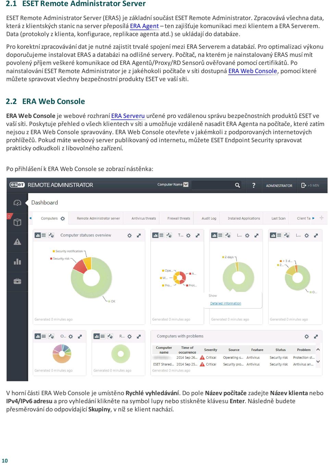The height and width of the screenshot is (465, 329).
Task: Open gear of Computers with problems panel
Action: pos(307,337)
